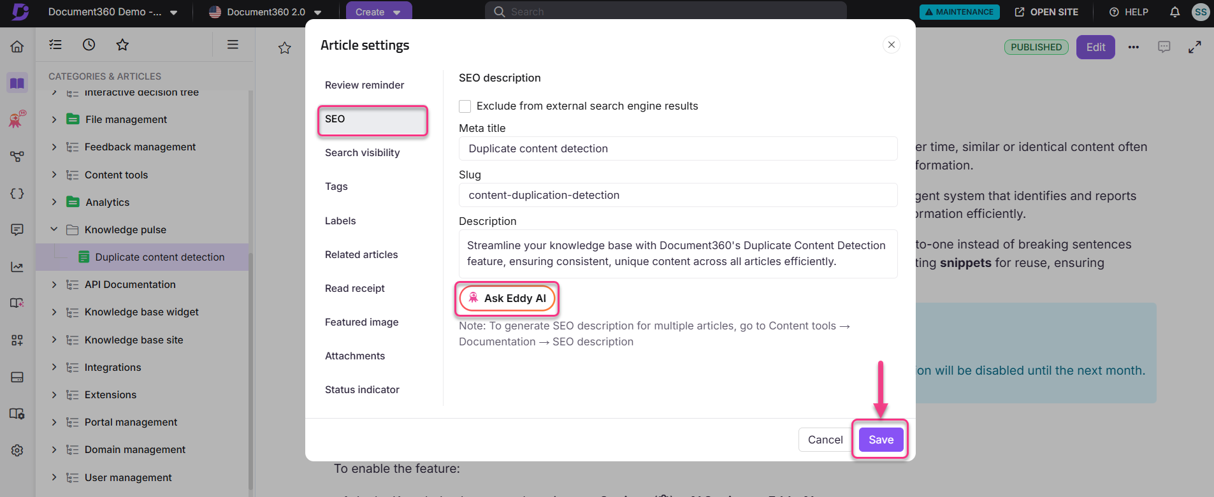1214x497 pixels.
Task: Open the article comments icon
Action: (1164, 47)
